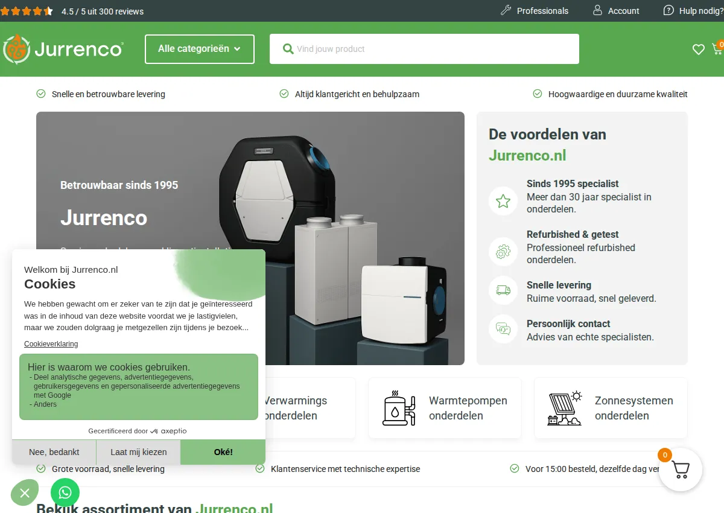This screenshot has height=513, width=724.
Task: Focus the Vind jouw product search field
Action: point(424,49)
